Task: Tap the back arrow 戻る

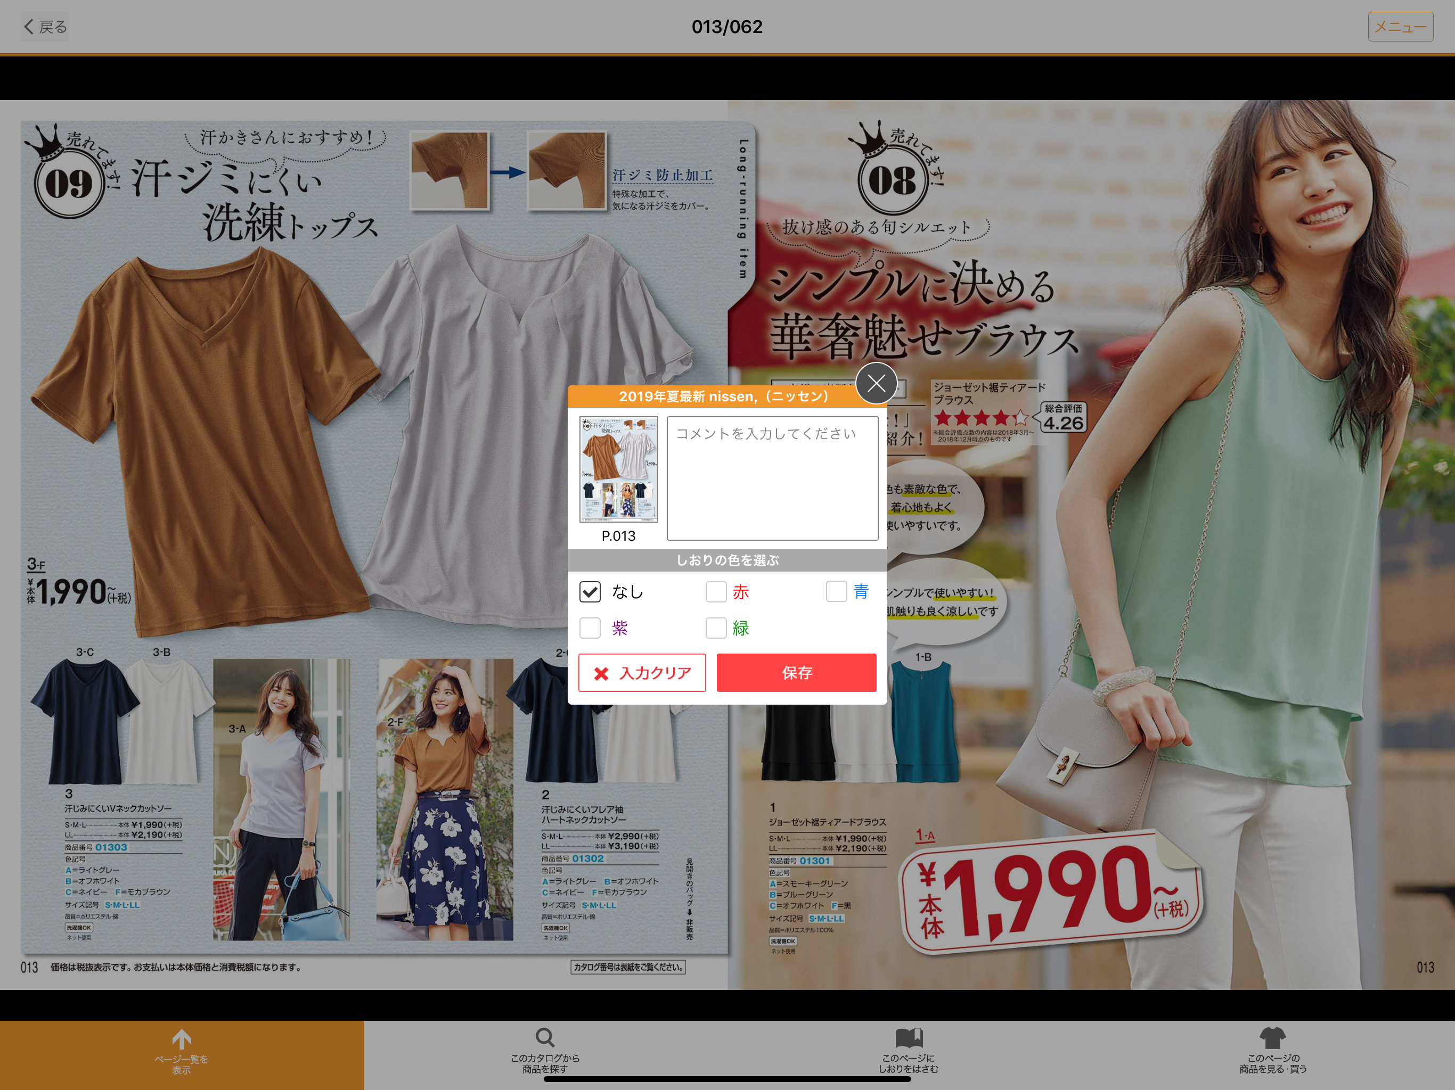Action: pyautogui.click(x=45, y=27)
